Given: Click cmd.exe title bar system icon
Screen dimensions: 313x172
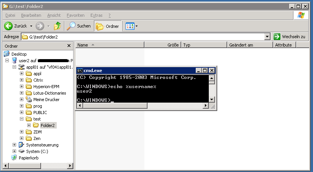Looking at the screenshot, I should pos(80,71).
